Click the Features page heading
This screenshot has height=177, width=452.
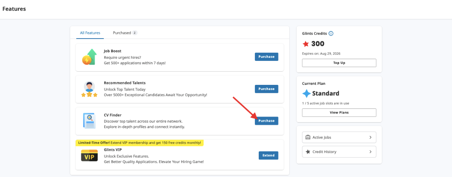pos(14,9)
